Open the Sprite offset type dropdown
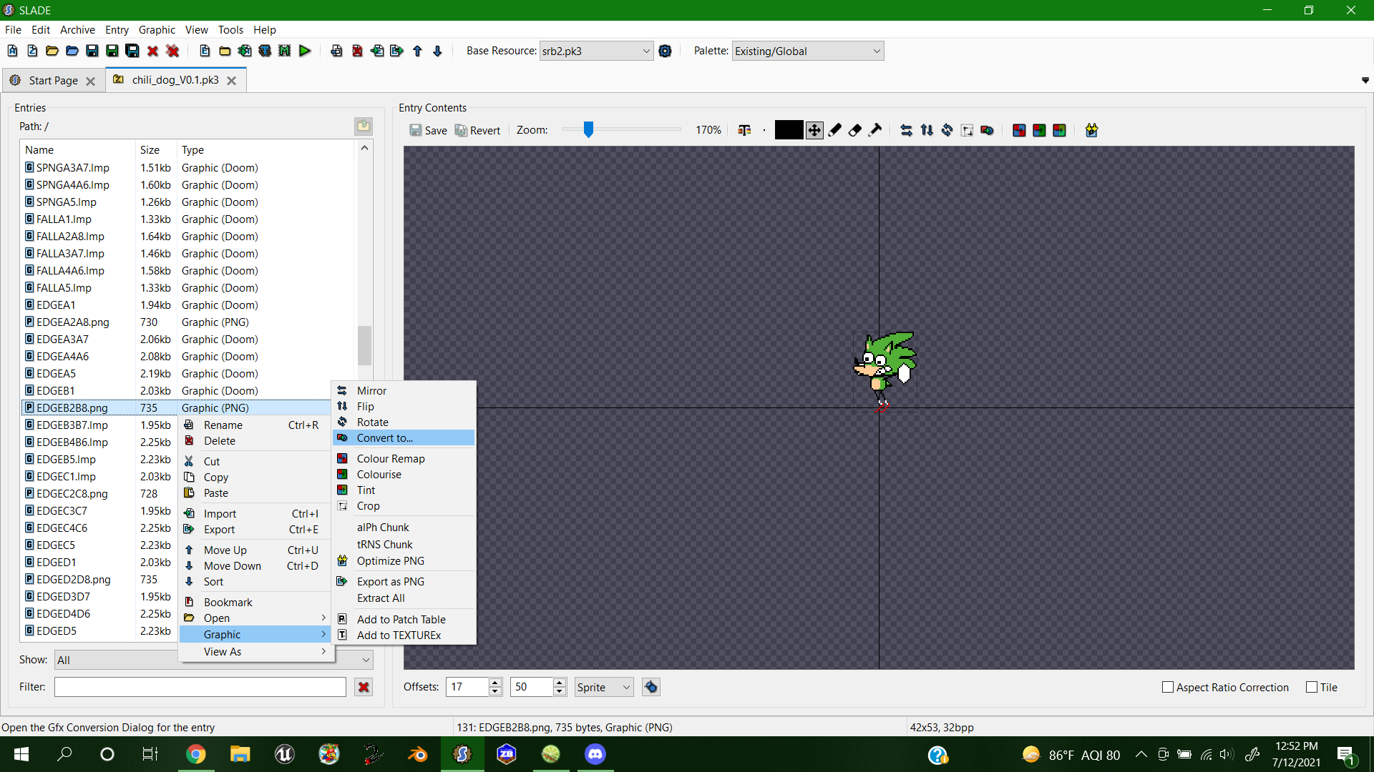Image resolution: width=1374 pixels, height=772 pixels. (603, 687)
